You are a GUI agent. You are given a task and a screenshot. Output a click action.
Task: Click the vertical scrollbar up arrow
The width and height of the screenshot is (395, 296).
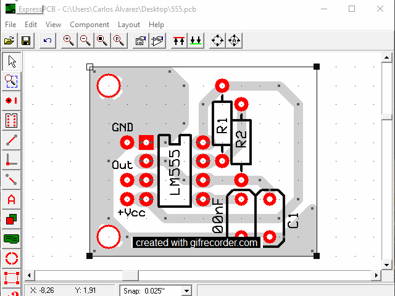pos(386,57)
